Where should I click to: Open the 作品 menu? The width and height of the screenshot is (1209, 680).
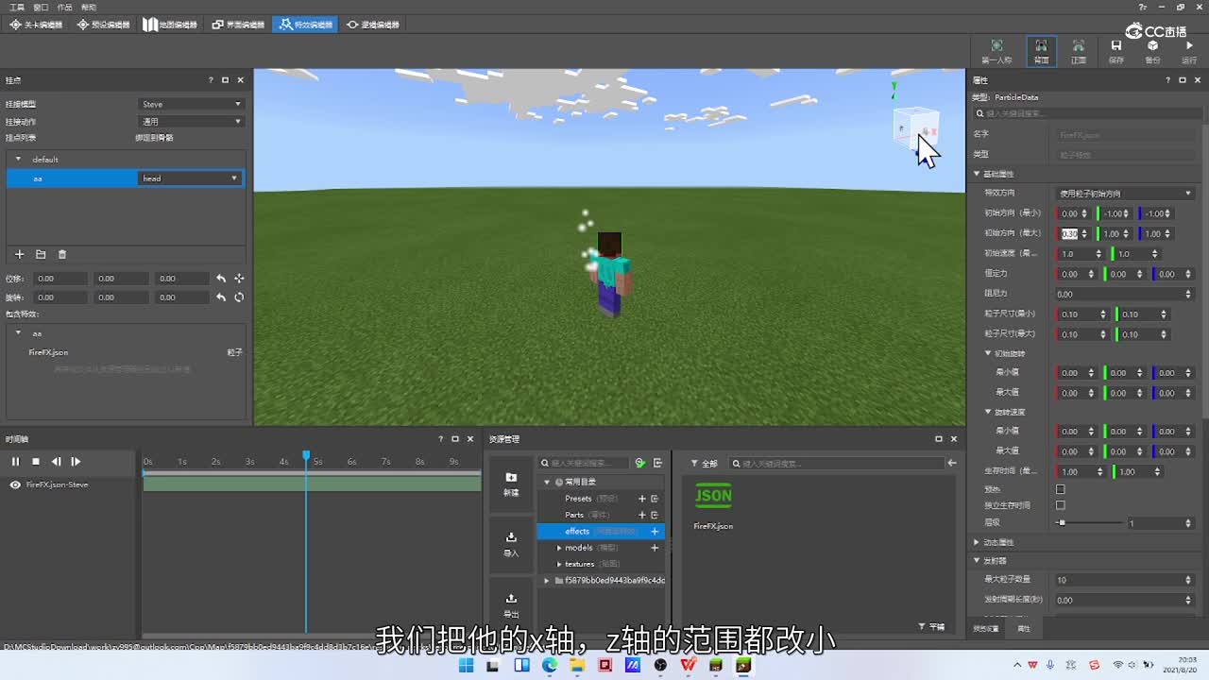pos(65,7)
